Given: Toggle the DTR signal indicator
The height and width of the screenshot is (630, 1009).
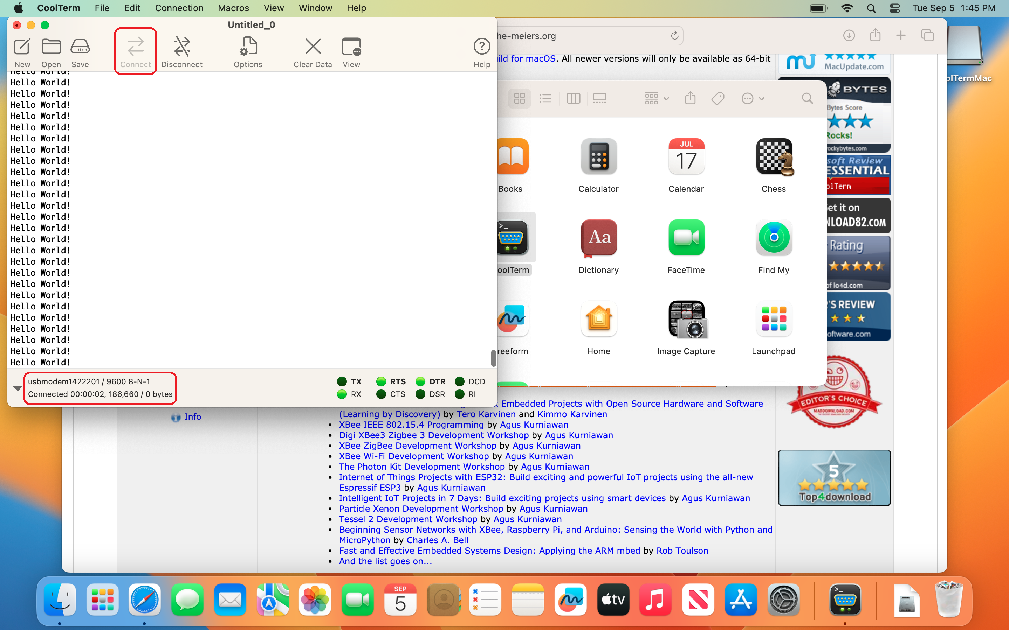Looking at the screenshot, I should [x=420, y=381].
